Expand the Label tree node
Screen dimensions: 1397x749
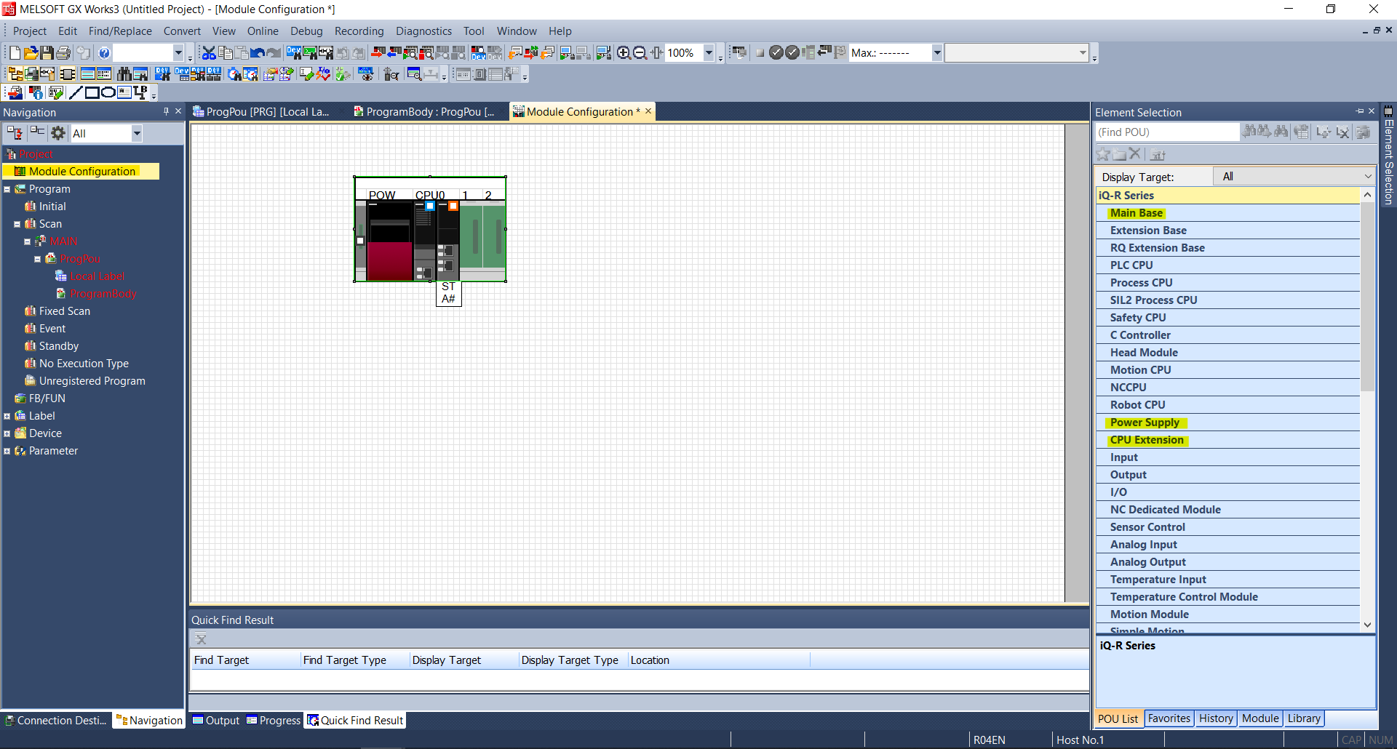7,416
